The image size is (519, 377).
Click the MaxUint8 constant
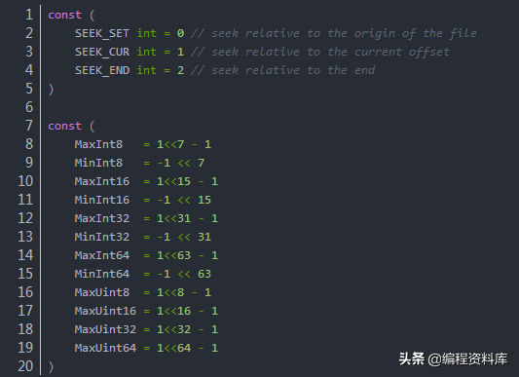[102, 292]
